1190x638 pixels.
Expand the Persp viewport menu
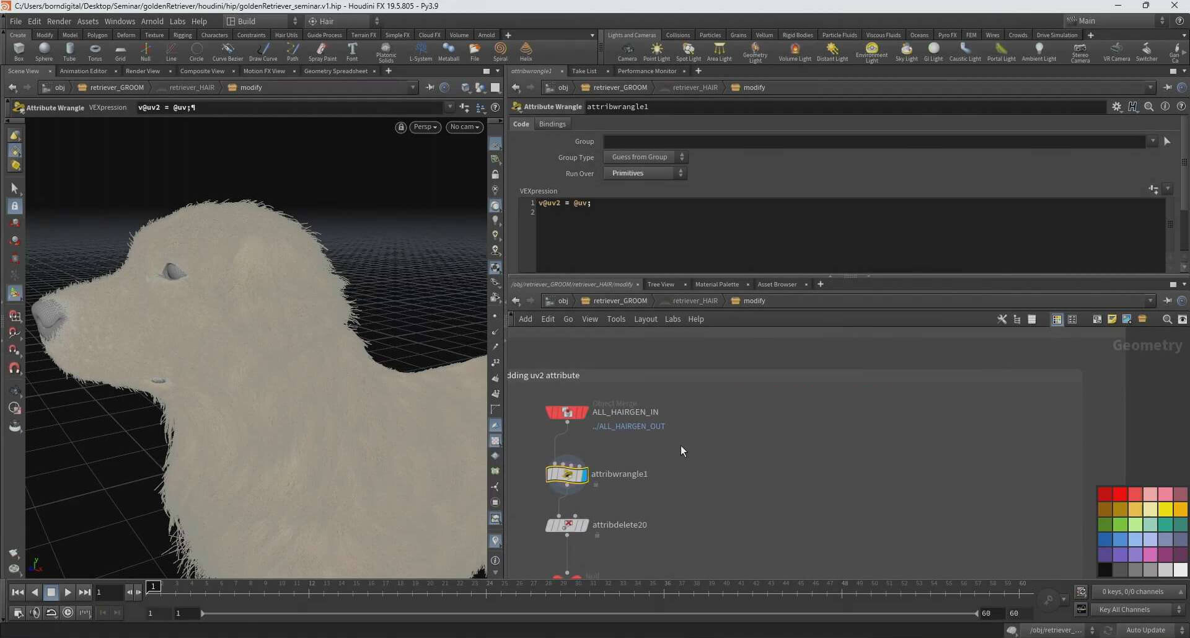click(425, 127)
